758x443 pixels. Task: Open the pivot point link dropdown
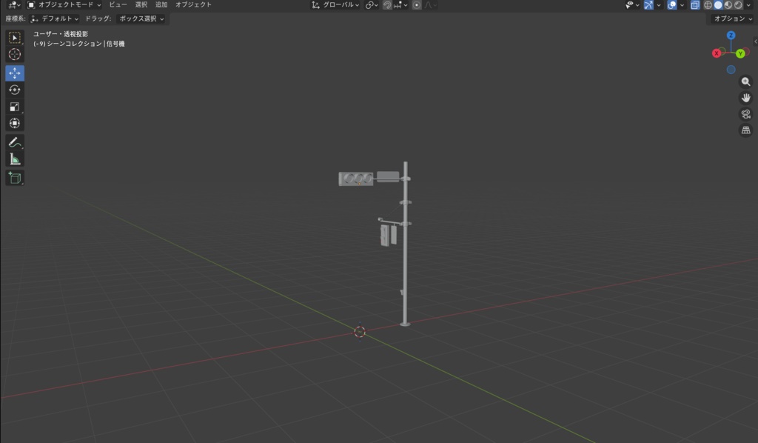pos(372,5)
